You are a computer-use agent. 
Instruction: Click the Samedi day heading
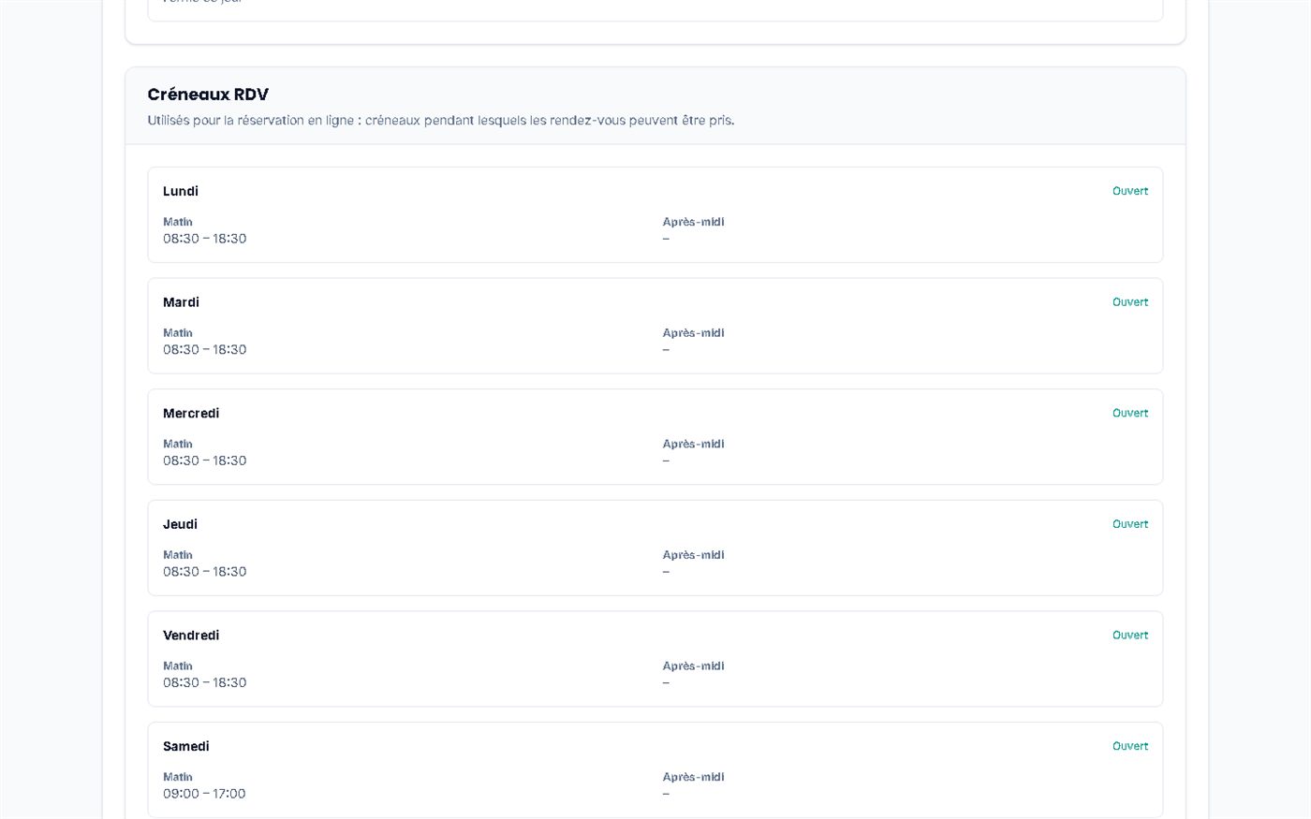[x=186, y=747]
